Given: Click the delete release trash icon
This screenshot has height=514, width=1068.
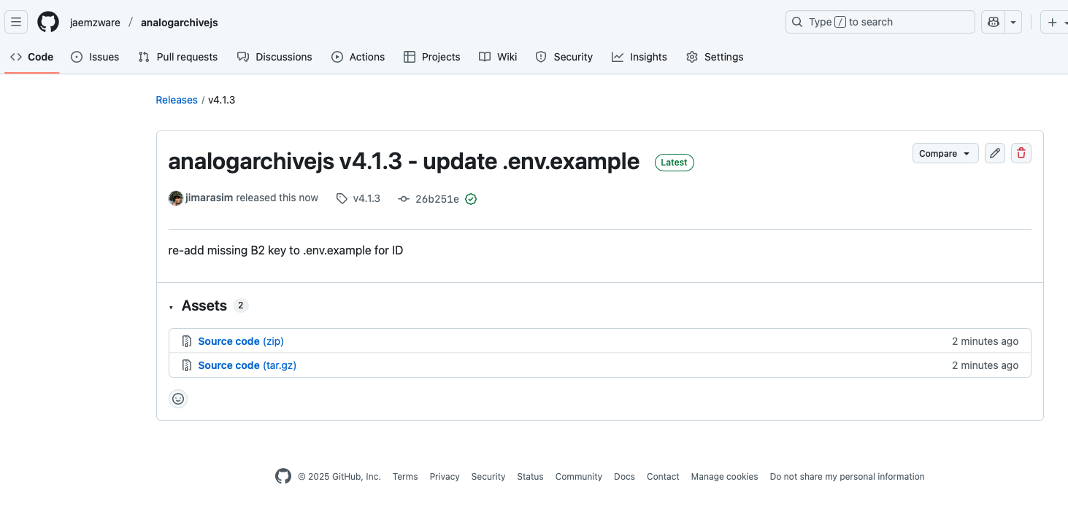Looking at the screenshot, I should pyautogui.click(x=1021, y=153).
